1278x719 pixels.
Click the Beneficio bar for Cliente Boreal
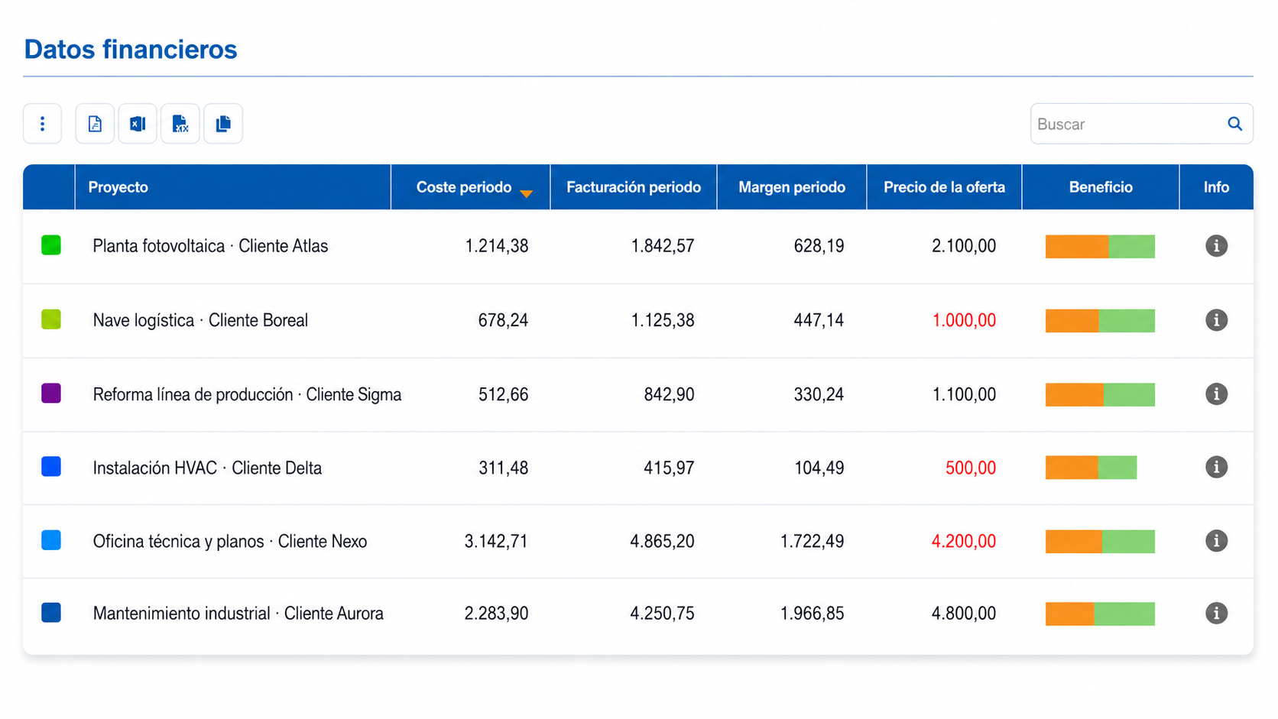pos(1100,320)
